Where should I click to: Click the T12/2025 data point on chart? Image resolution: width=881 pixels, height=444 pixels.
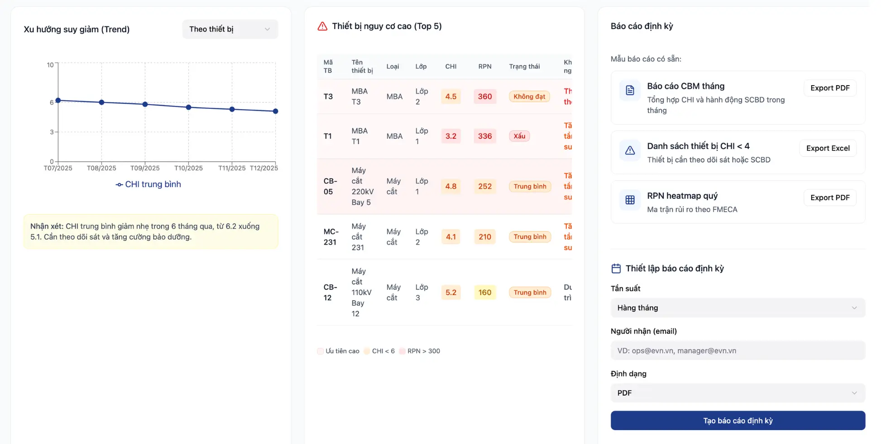point(275,111)
